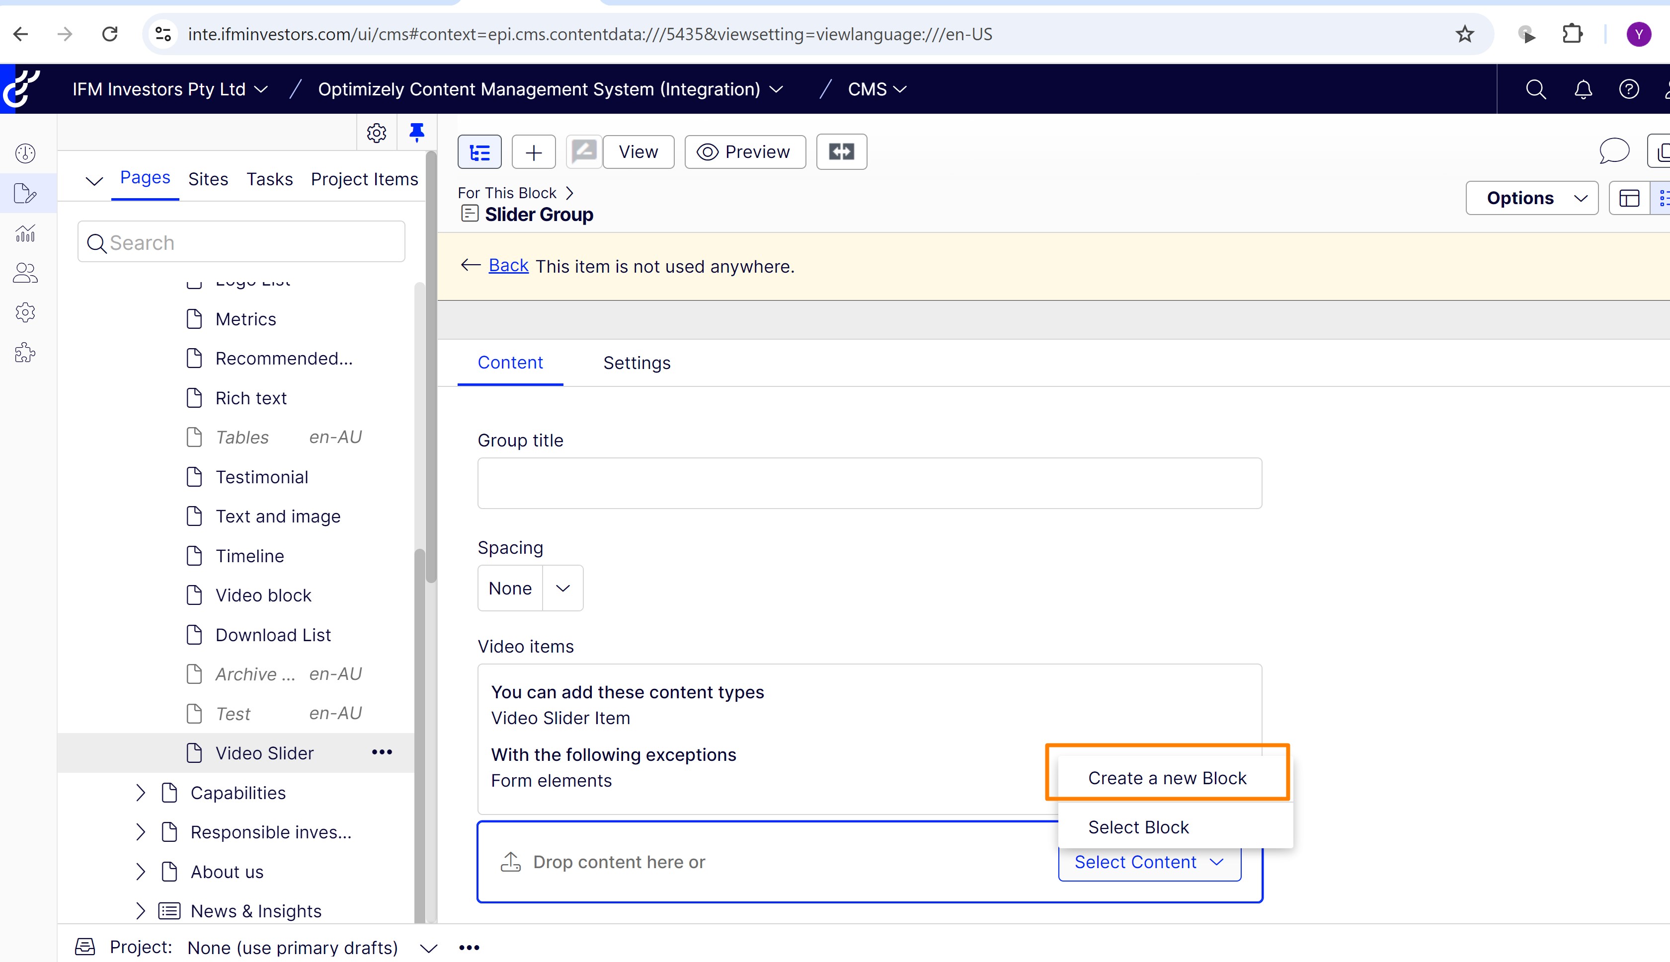The image size is (1670, 962).
Task: Expand the Capabilities tree node
Action: pyautogui.click(x=140, y=793)
